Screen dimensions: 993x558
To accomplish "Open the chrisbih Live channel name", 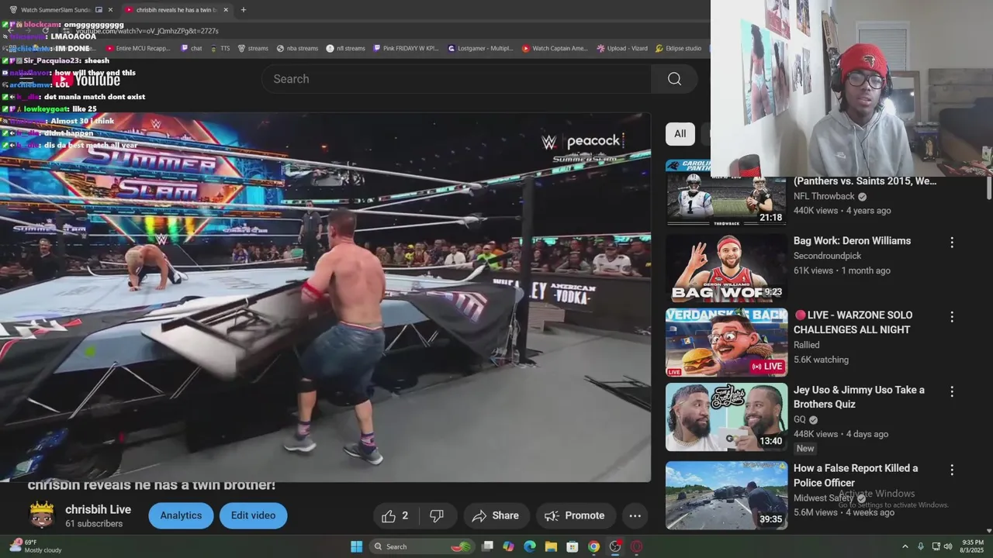I will 98,509.
